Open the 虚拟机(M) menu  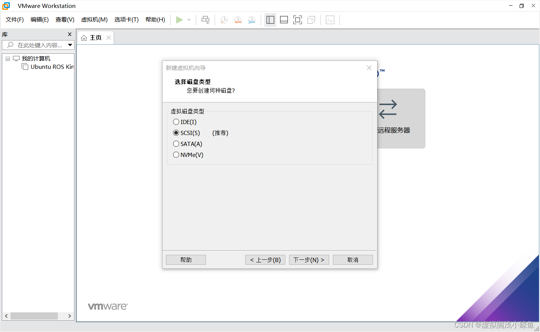94,20
